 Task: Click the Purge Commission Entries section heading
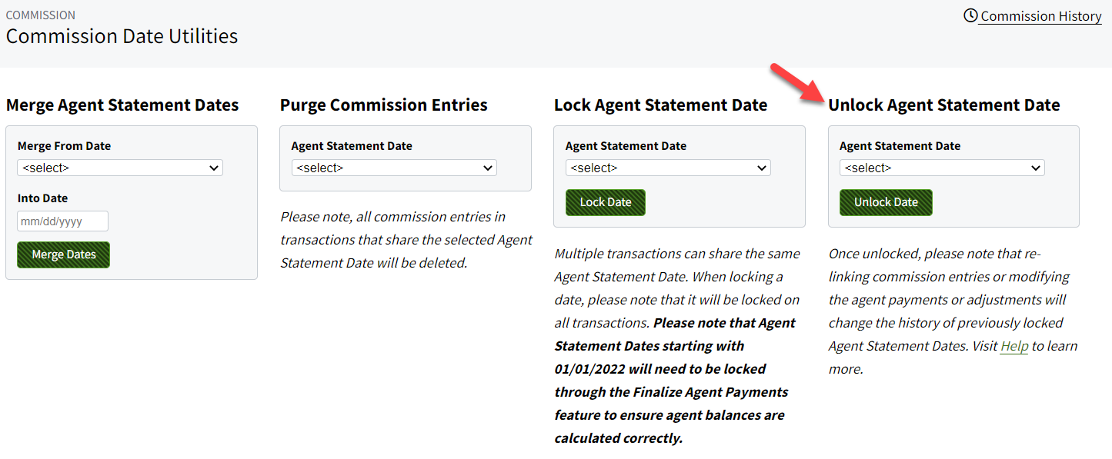[385, 105]
